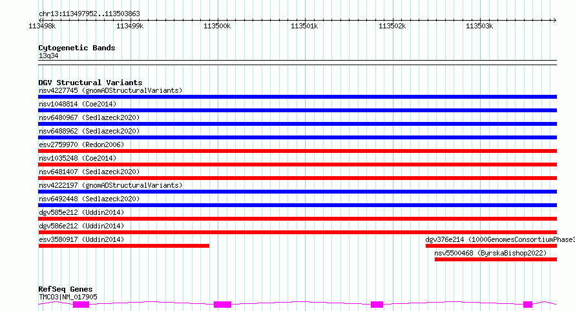Viewport: 575px width, 311px height.
Task: Click the blue bar under nsv6488962
Action: pyautogui.click(x=297, y=137)
